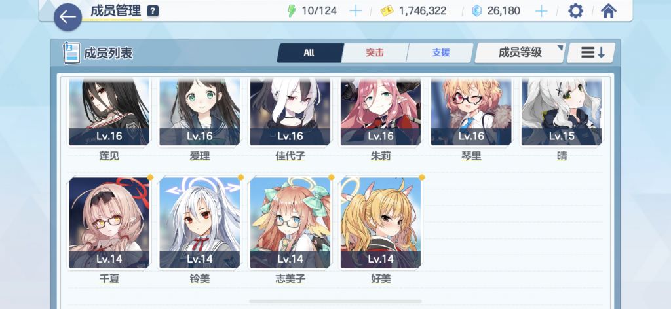Tap the green energy bolt icon
Screen dimensions: 671x309
click(x=292, y=11)
